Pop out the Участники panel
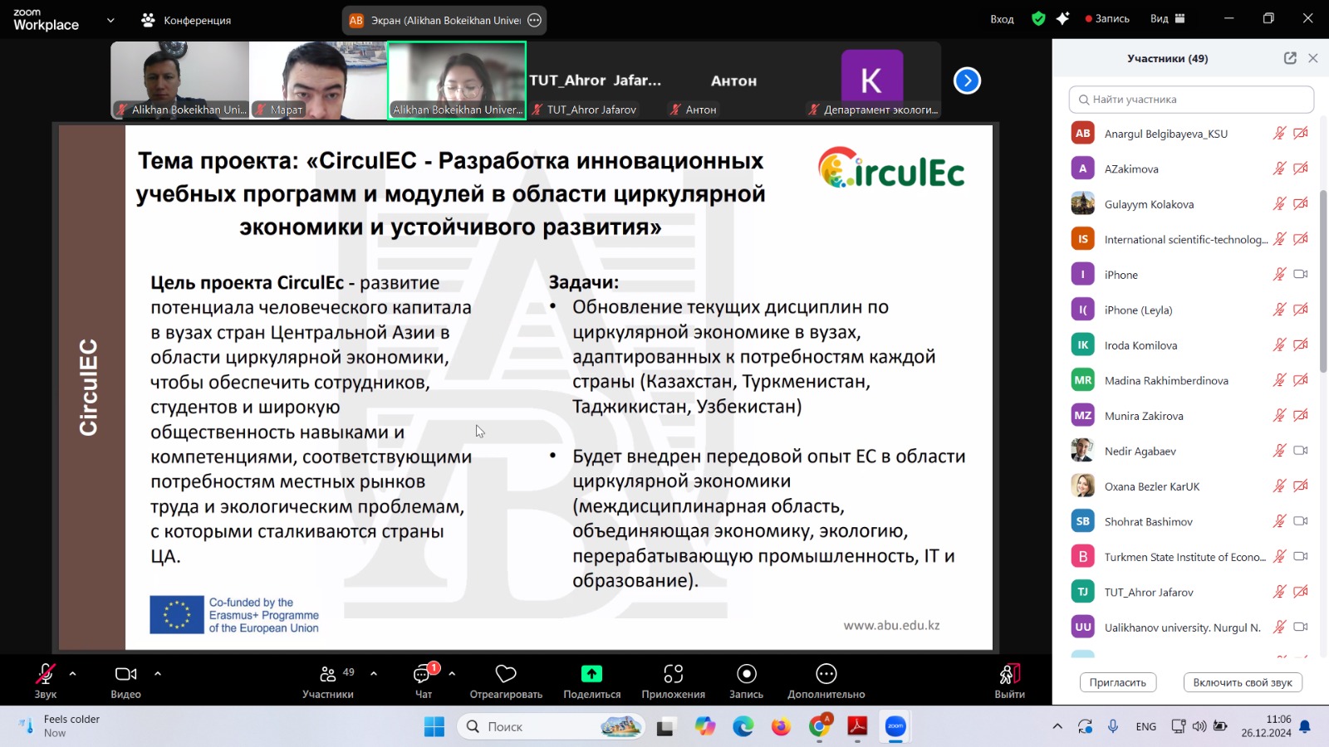The height and width of the screenshot is (747, 1329). [1290, 58]
